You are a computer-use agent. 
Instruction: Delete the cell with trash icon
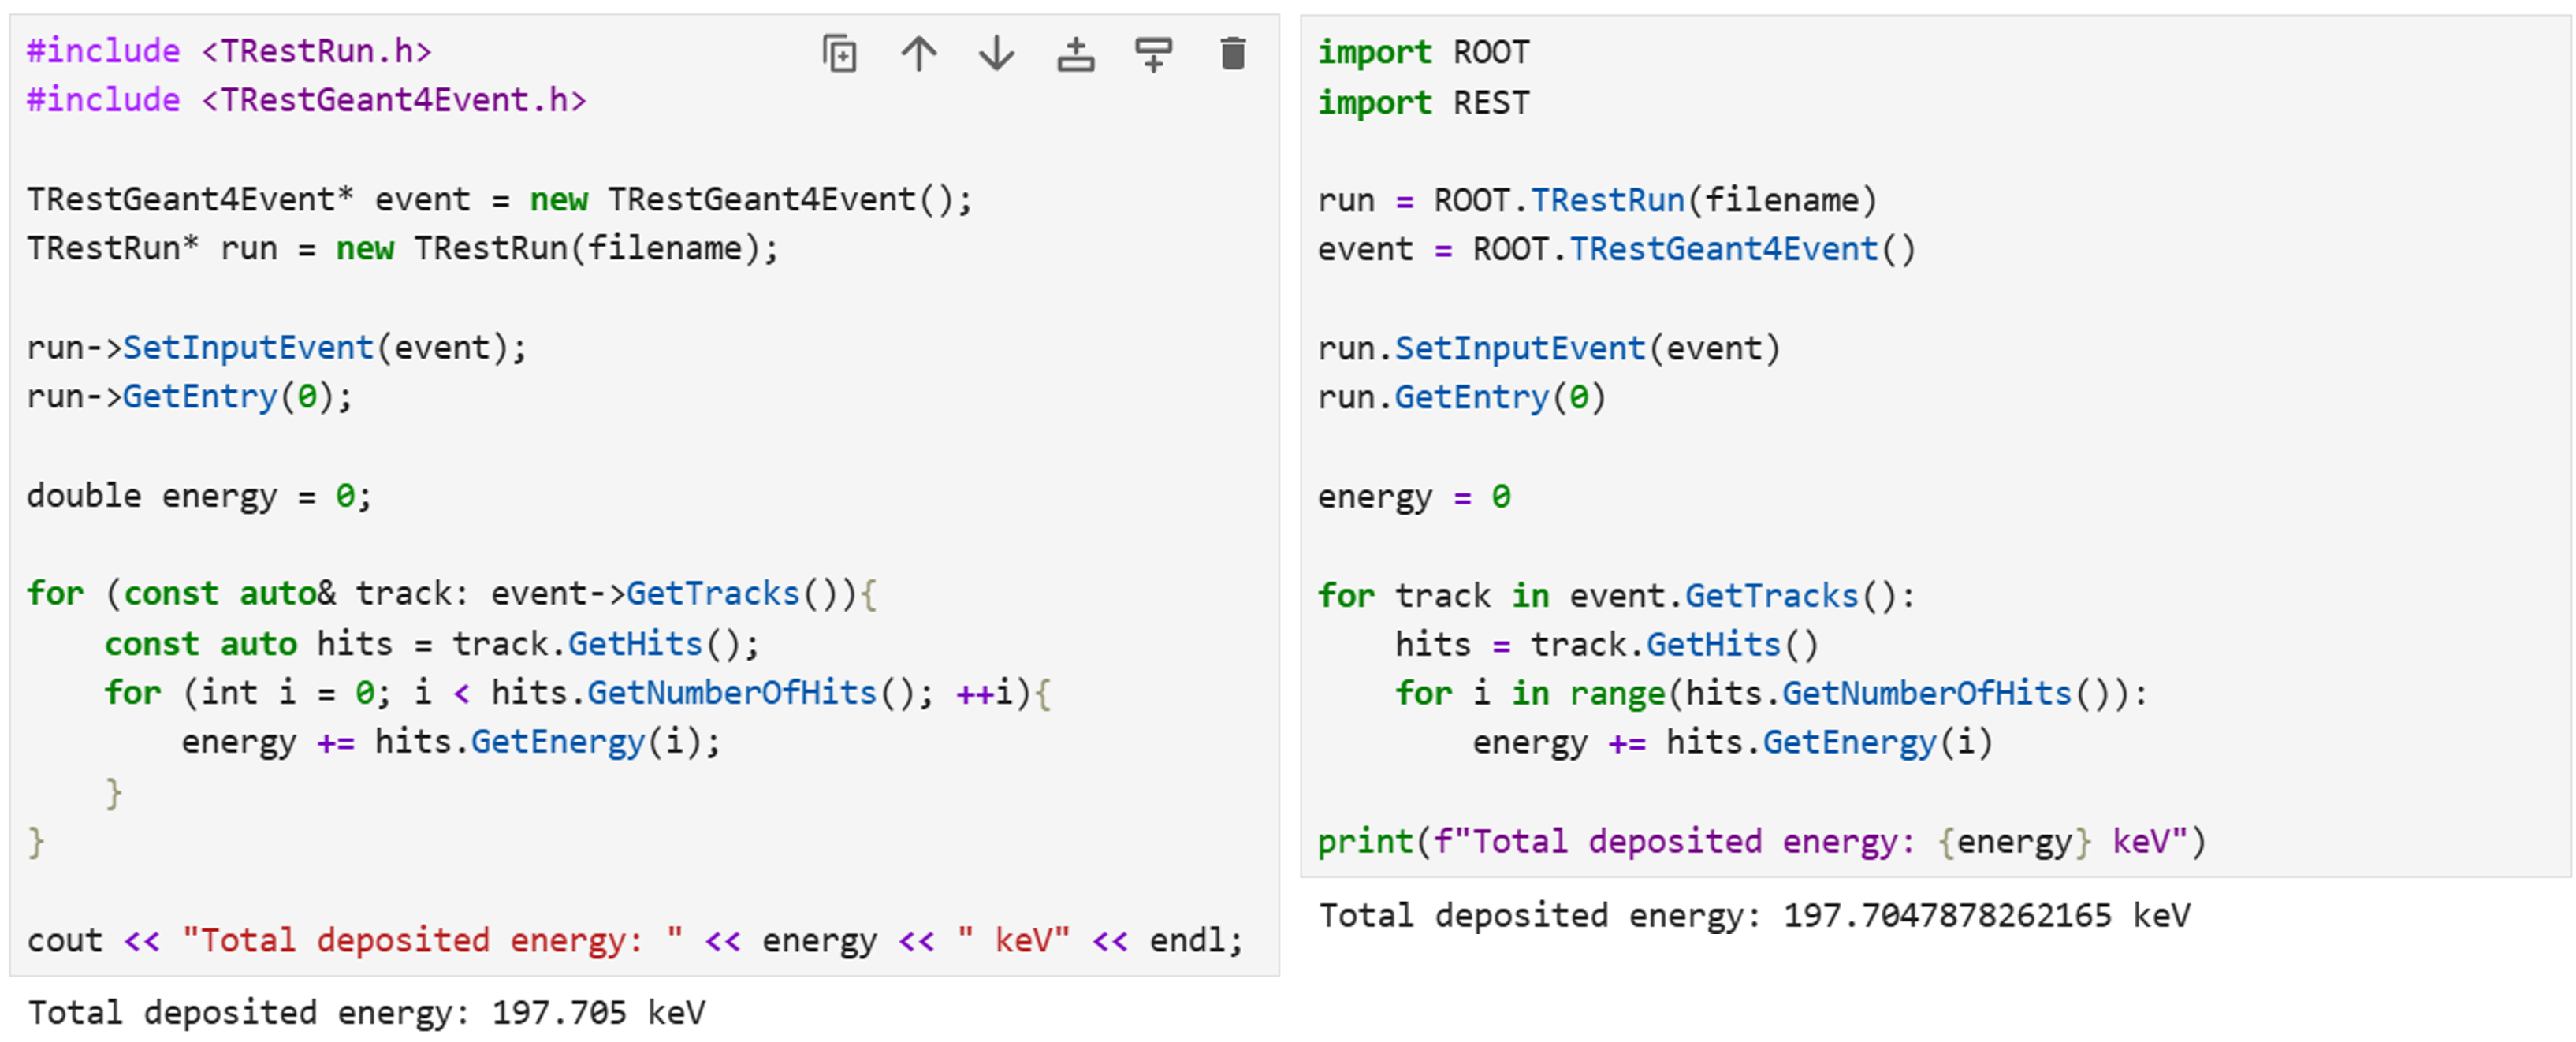[x=1232, y=54]
